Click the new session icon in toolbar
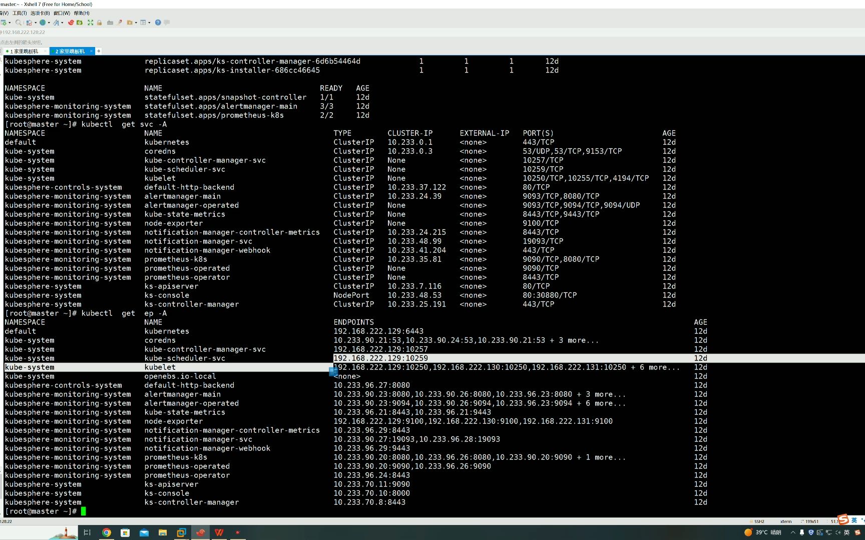This screenshot has width=865, height=540. pos(4,22)
